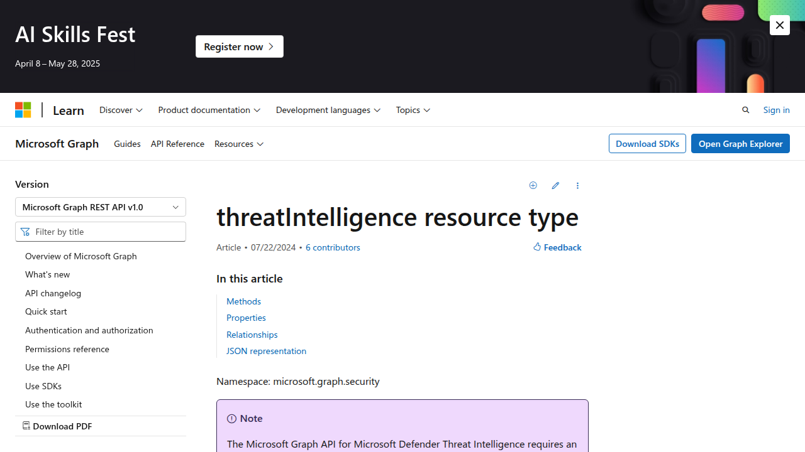This screenshot has width=805, height=452.
Task: Open the Use the API item
Action: 47,367
